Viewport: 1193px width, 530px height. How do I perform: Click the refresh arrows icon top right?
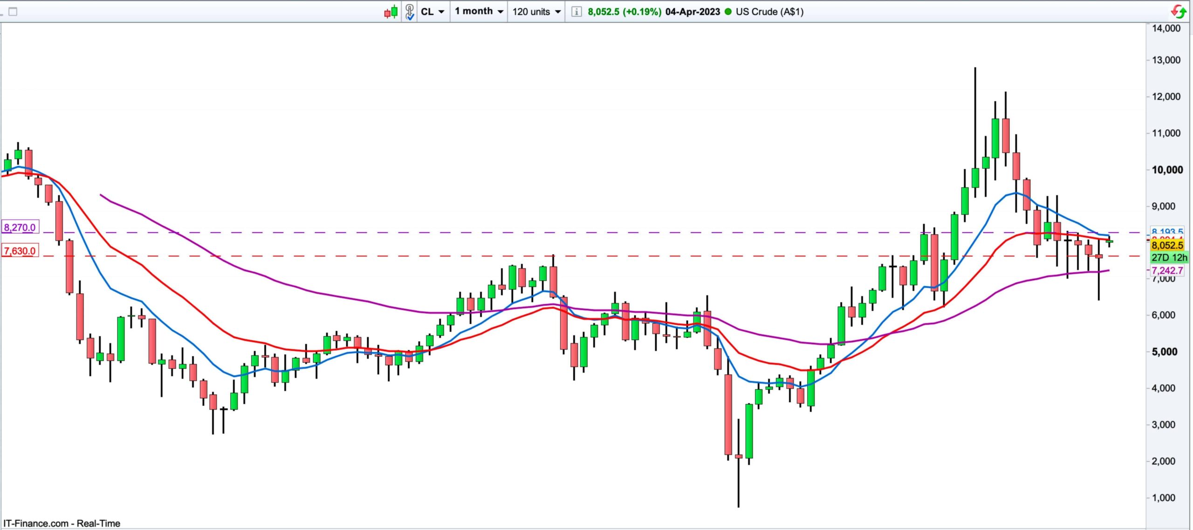click(x=1179, y=11)
